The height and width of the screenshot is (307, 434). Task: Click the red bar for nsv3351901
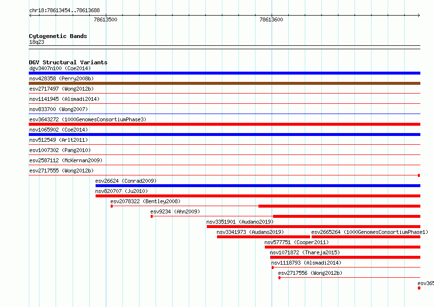point(314,227)
